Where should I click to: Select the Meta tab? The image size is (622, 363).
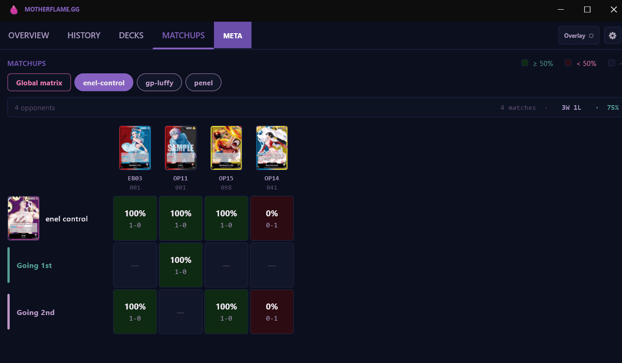click(232, 36)
